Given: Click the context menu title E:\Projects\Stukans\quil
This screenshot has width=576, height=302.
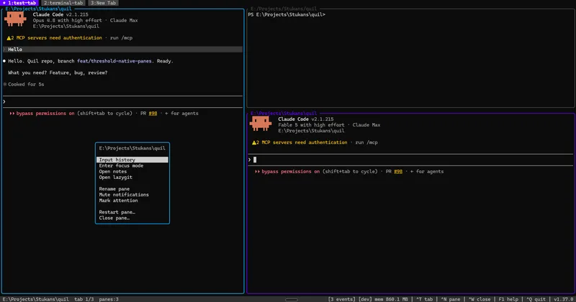Looking at the screenshot, I should 132,148.
